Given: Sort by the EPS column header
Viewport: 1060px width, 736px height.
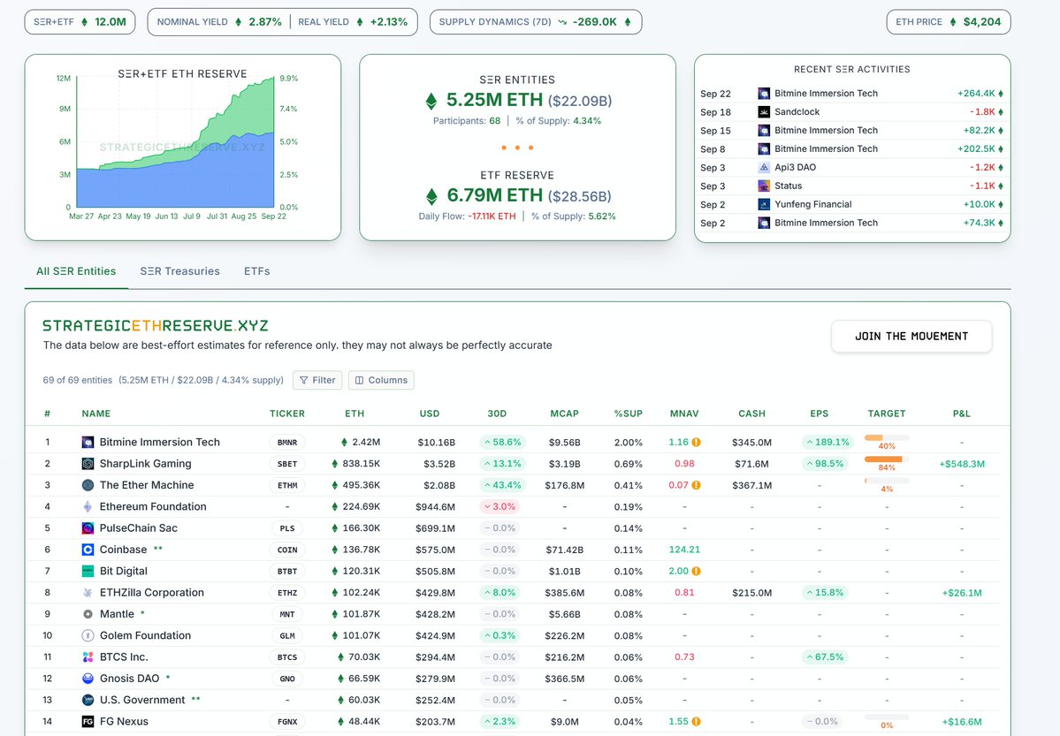Looking at the screenshot, I should tap(820, 414).
